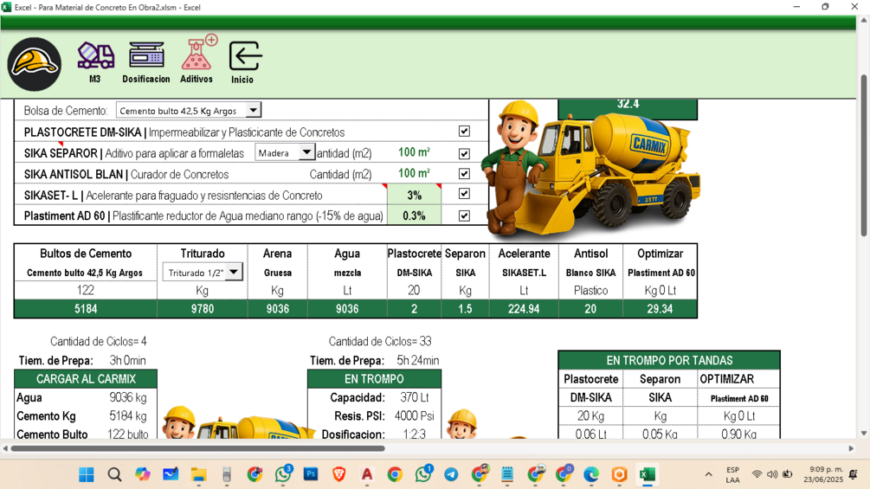Click Cantidad de Ciclos= 33 text
The image size is (870, 489).
tap(379, 342)
